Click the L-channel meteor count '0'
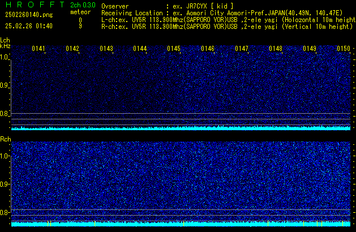The width and height of the screenshot is (356, 232). click(x=80, y=20)
